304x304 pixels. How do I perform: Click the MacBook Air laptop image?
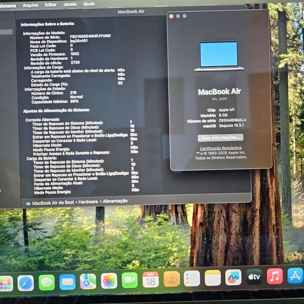point(219,56)
